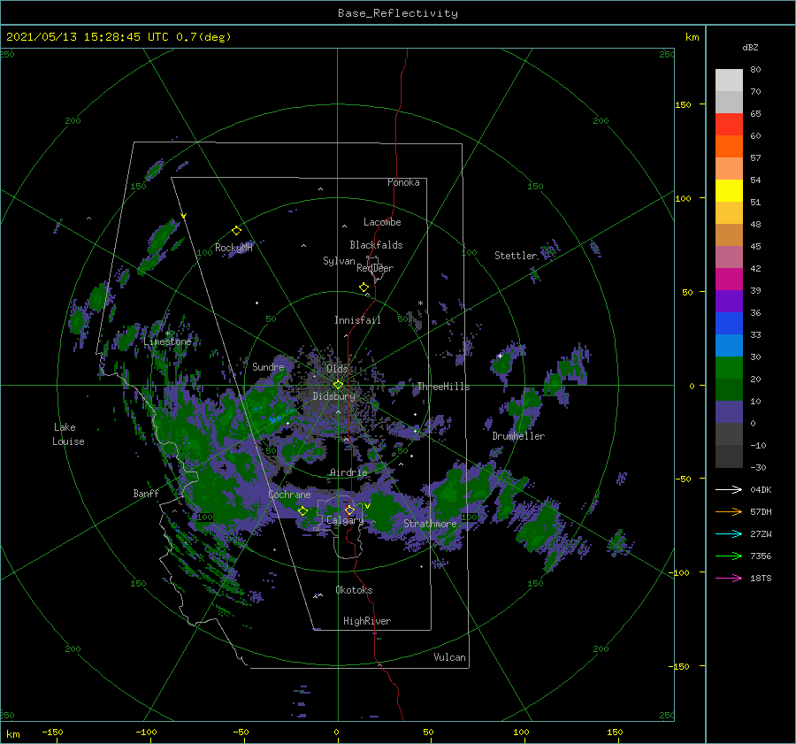796x744 pixels.
Task: Click the asterisk marker above Limestone
Action: [167, 334]
